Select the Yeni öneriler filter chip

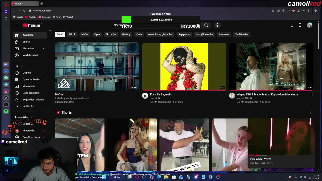(242, 34)
